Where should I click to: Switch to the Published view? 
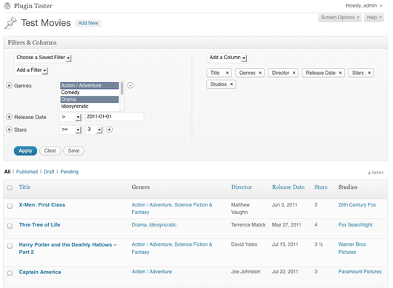click(x=27, y=172)
